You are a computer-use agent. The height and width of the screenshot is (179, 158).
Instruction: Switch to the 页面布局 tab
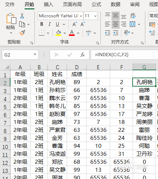click(x=72, y=5)
